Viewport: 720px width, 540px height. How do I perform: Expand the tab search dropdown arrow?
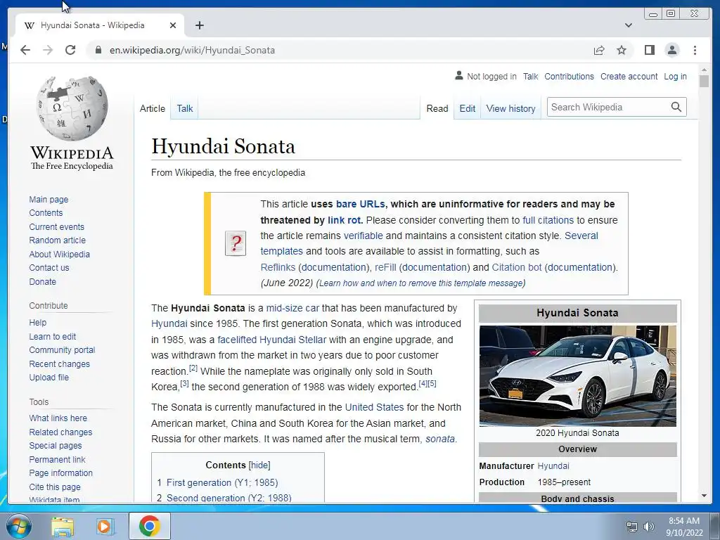pyautogui.click(x=629, y=25)
